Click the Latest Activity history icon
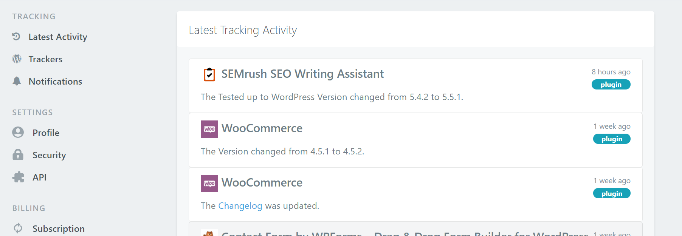The image size is (682, 236). click(16, 37)
